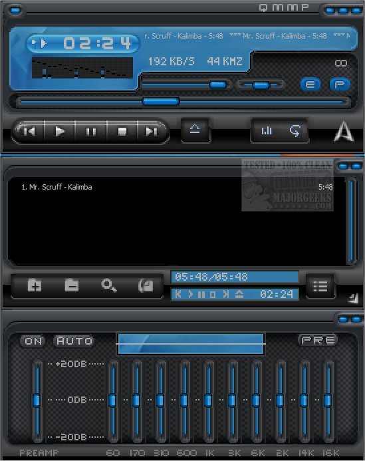365x461 pixels.
Task: Click the add files playlist icon
Action: tap(35, 285)
